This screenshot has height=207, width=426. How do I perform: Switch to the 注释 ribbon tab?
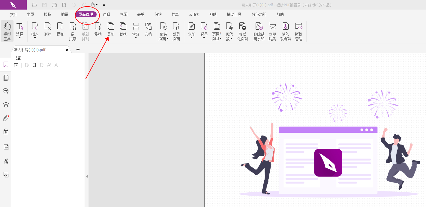click(x=106, y=14)
